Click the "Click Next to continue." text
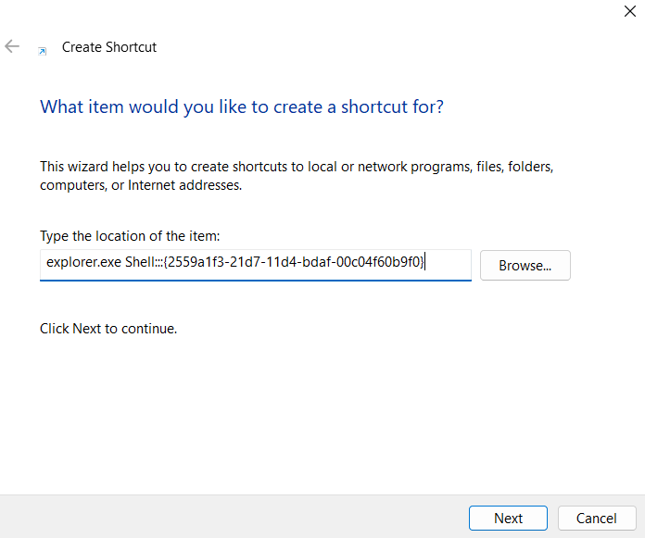645x538 pixels. pyautogui.click(x=108, y=329)
